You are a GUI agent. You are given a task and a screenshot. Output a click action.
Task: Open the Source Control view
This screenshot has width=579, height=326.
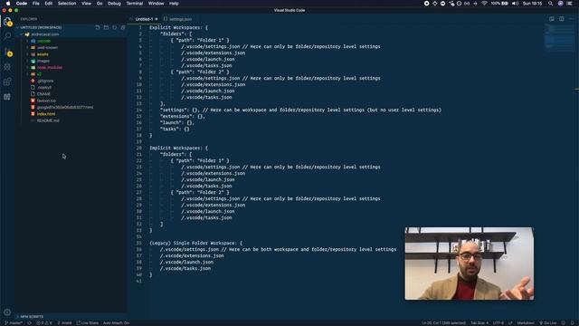(x=7, y=52)
